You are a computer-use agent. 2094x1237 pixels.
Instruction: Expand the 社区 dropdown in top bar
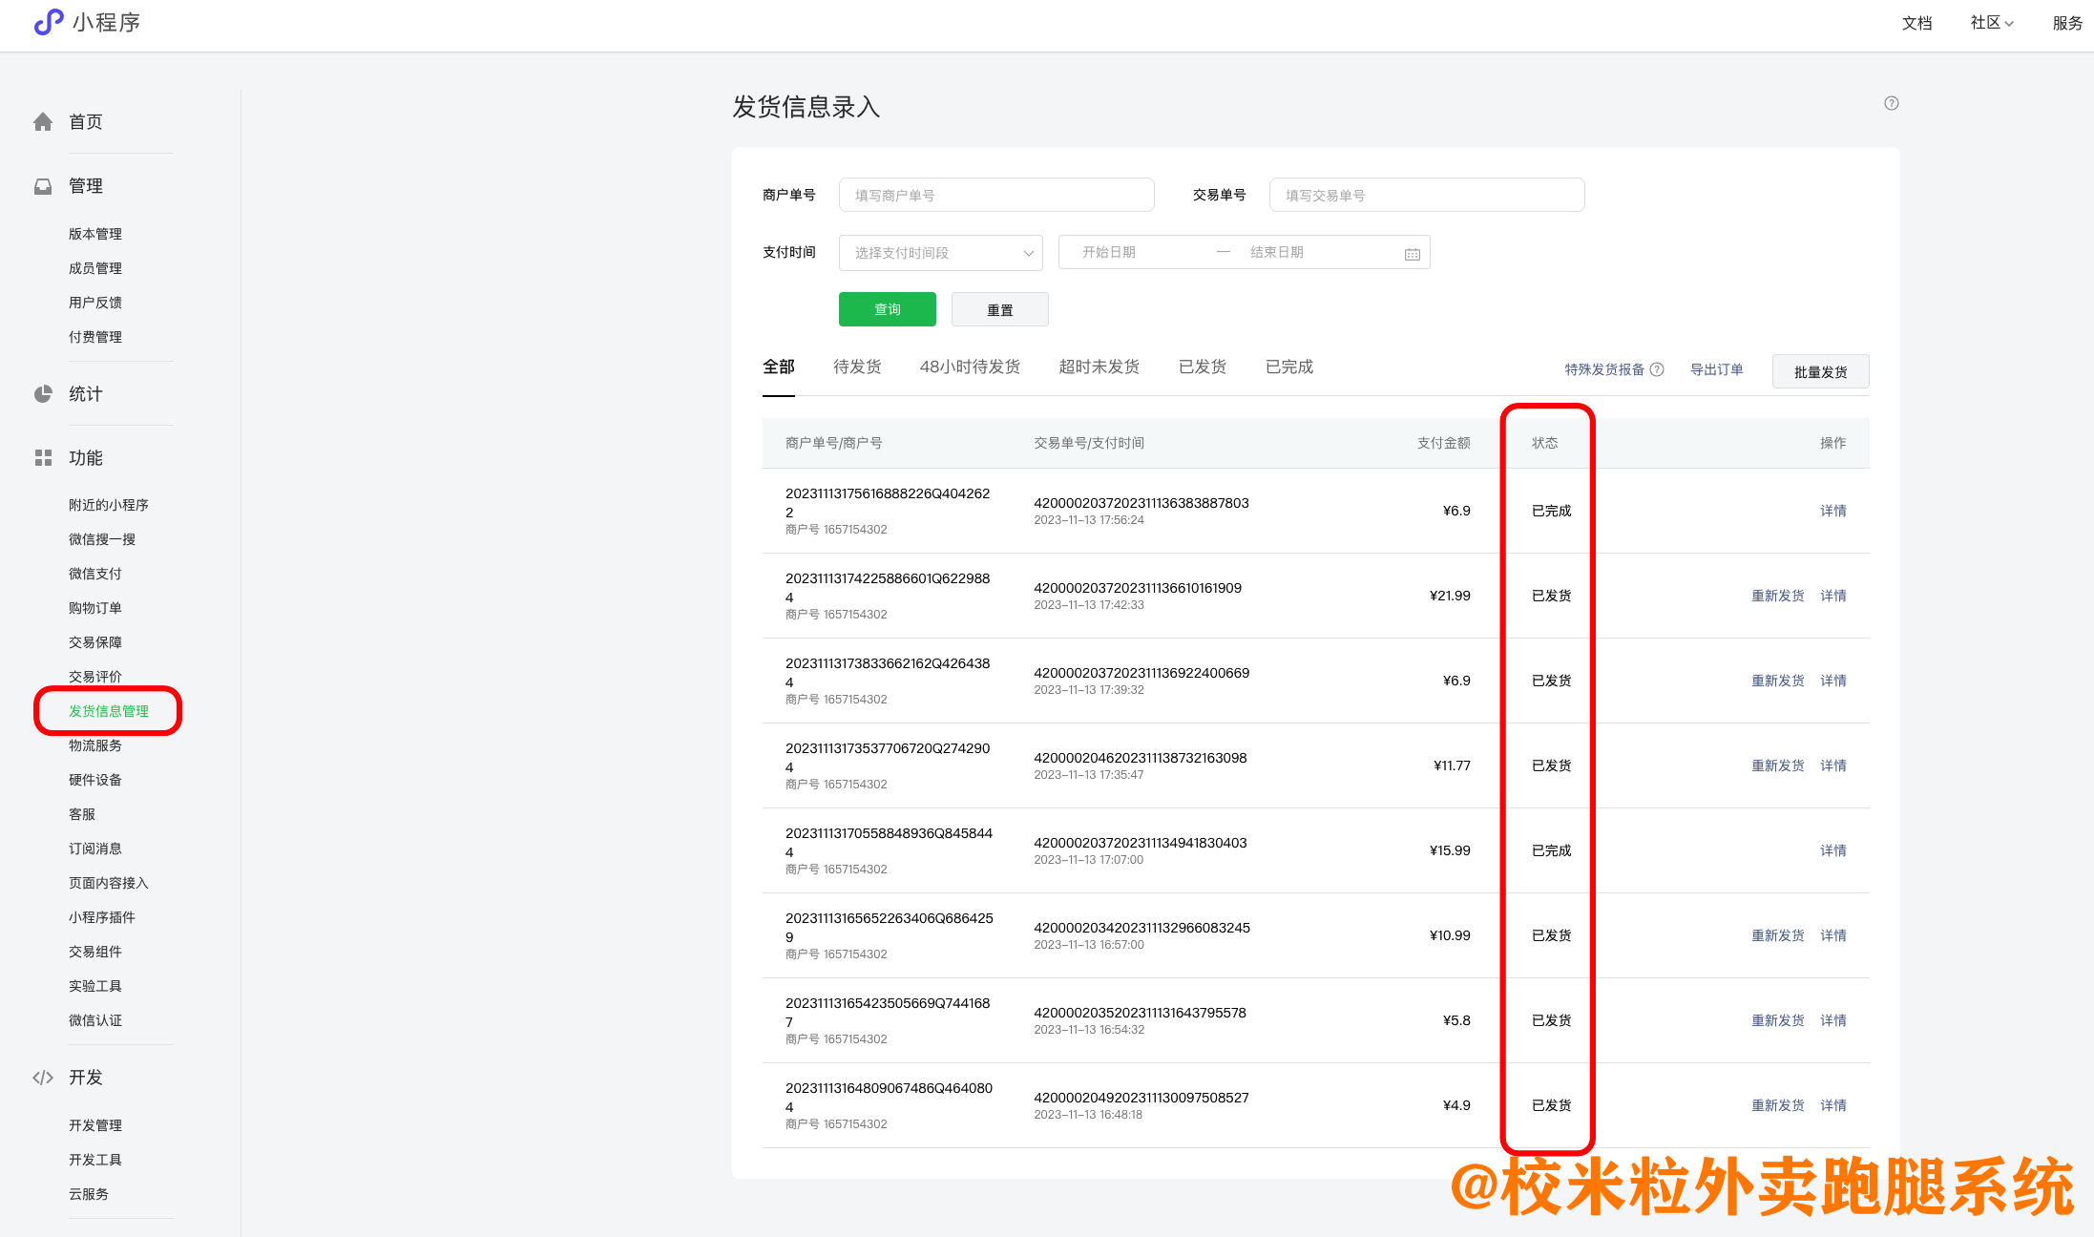click(1991, 22)
